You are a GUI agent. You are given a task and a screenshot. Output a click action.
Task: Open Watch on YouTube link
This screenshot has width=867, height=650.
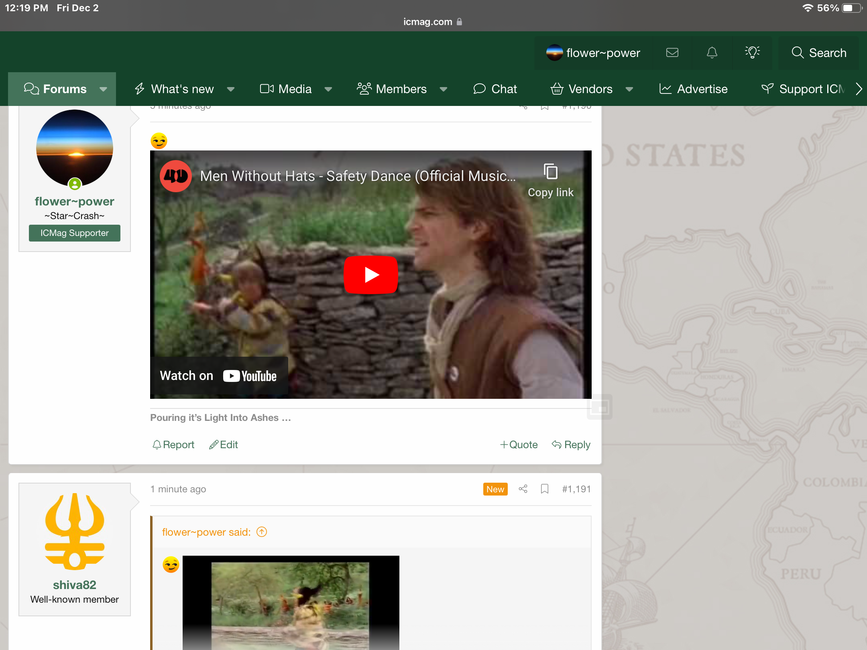[x=218, y=376]
